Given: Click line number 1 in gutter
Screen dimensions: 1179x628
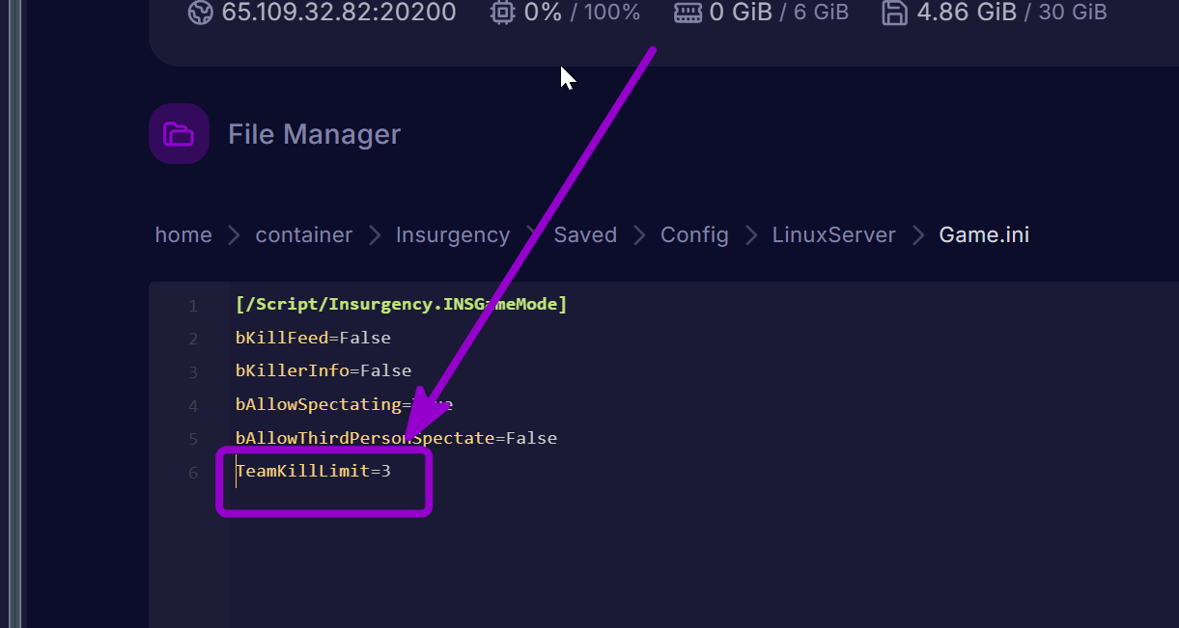Looking at the screenshot, I should (193, 306).
